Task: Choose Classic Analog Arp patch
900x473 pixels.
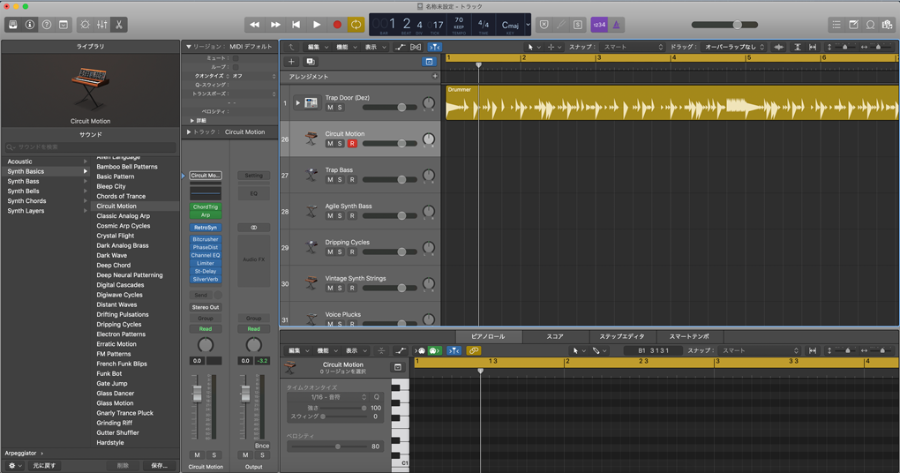Action: click(x=123, y=216)
